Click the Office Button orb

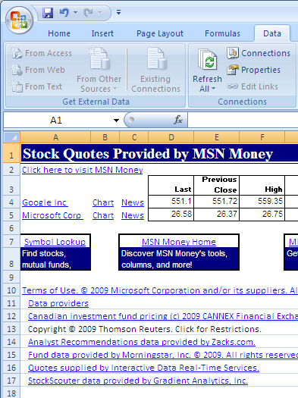19,20
